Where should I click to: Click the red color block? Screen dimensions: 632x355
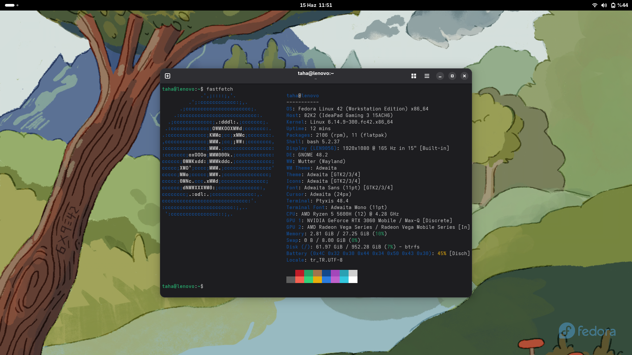click(300, 273)
